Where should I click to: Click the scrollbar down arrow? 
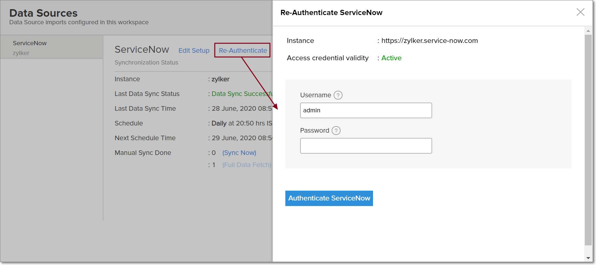588,258
